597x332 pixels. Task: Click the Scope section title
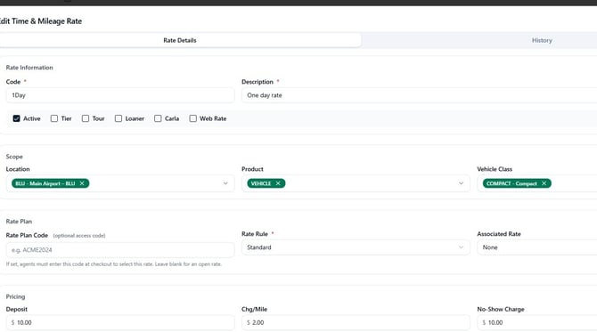[14, 157]
